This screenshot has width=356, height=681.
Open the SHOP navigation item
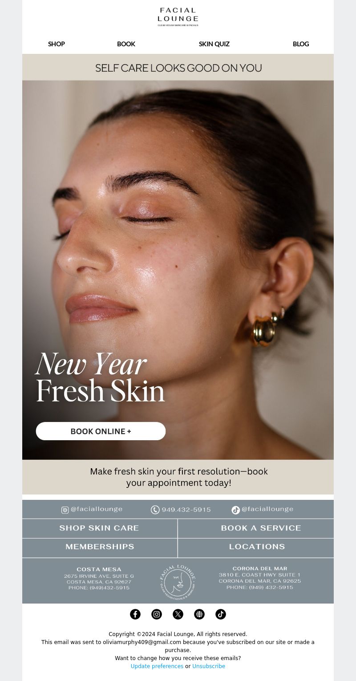57,44
